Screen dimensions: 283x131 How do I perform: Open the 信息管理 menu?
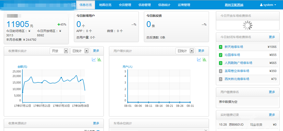coord(145,5)
